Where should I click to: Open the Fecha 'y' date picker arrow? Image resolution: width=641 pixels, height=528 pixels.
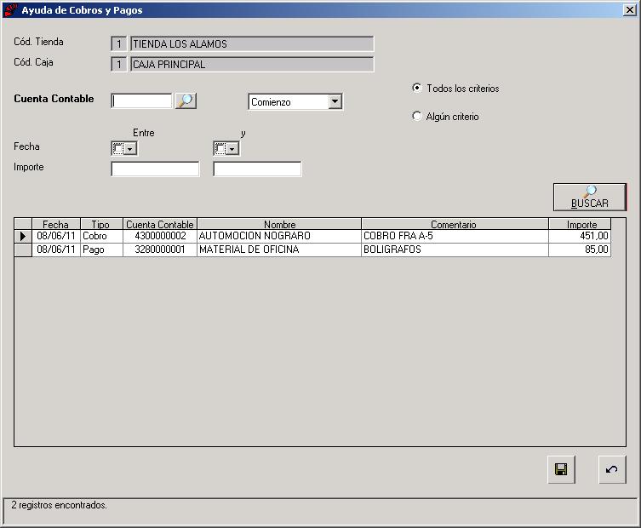coord(232,149)
